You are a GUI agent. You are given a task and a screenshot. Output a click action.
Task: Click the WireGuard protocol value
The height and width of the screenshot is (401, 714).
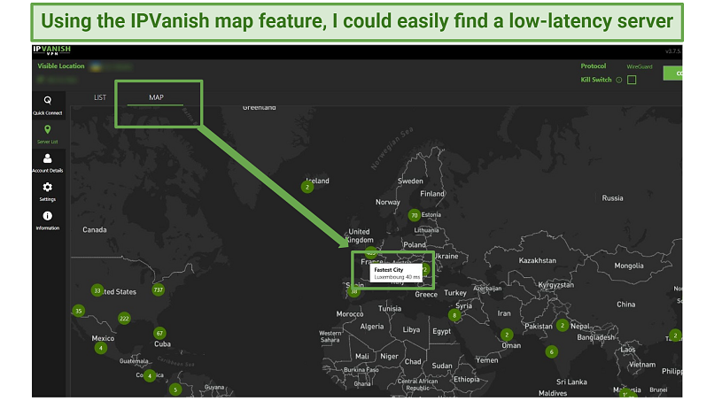pos(640,67)
